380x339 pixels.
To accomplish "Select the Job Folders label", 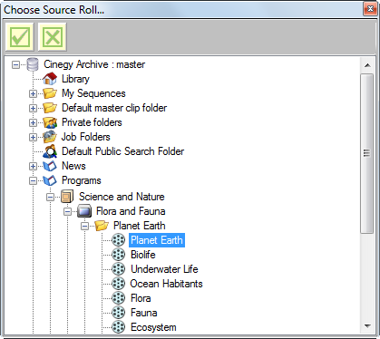I will tap(86, 137).
